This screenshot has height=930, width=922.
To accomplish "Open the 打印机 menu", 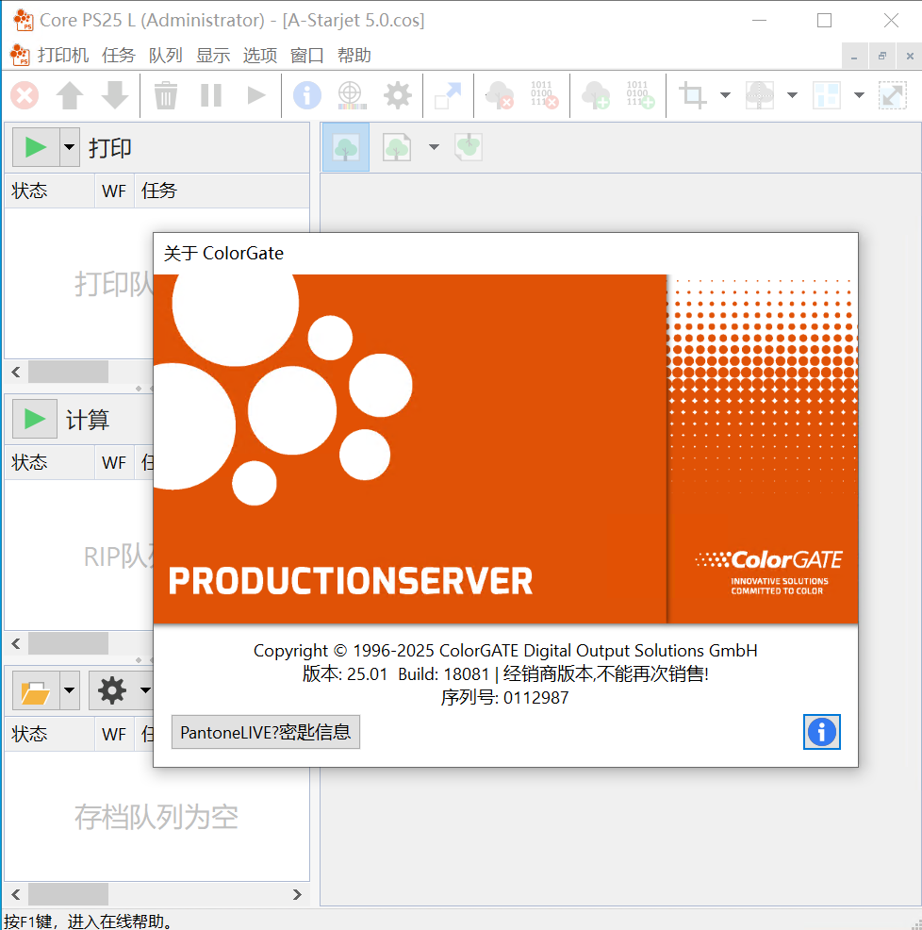I will click(63, 56).
